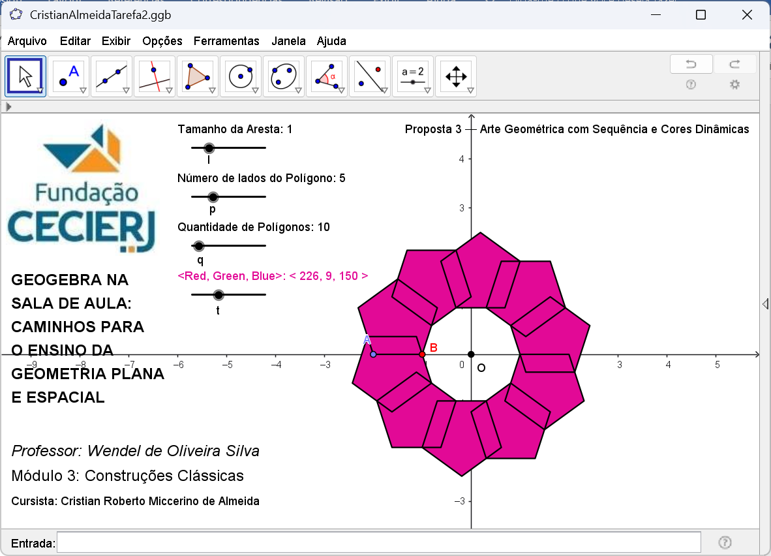Select the Ellipse conic tool
This screenshot has width=771, height=556.
click(284, 76)
